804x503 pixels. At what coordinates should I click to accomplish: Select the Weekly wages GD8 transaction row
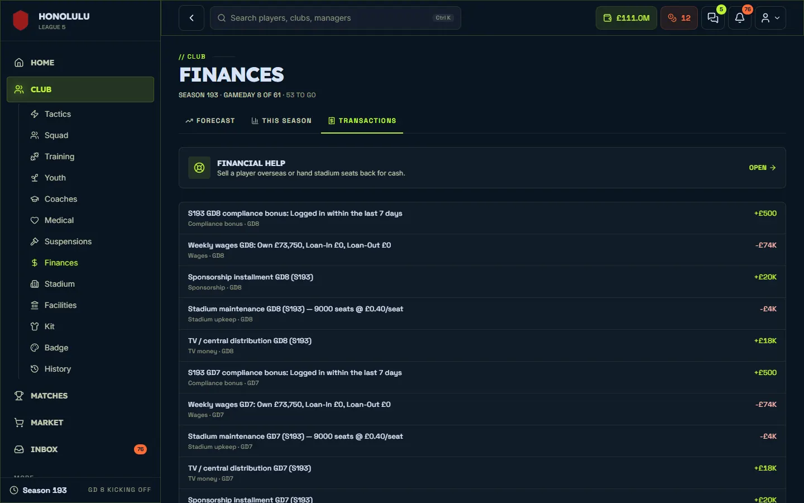click(482, 250)
